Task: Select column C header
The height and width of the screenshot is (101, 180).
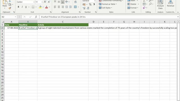Action: coord(63,22)
